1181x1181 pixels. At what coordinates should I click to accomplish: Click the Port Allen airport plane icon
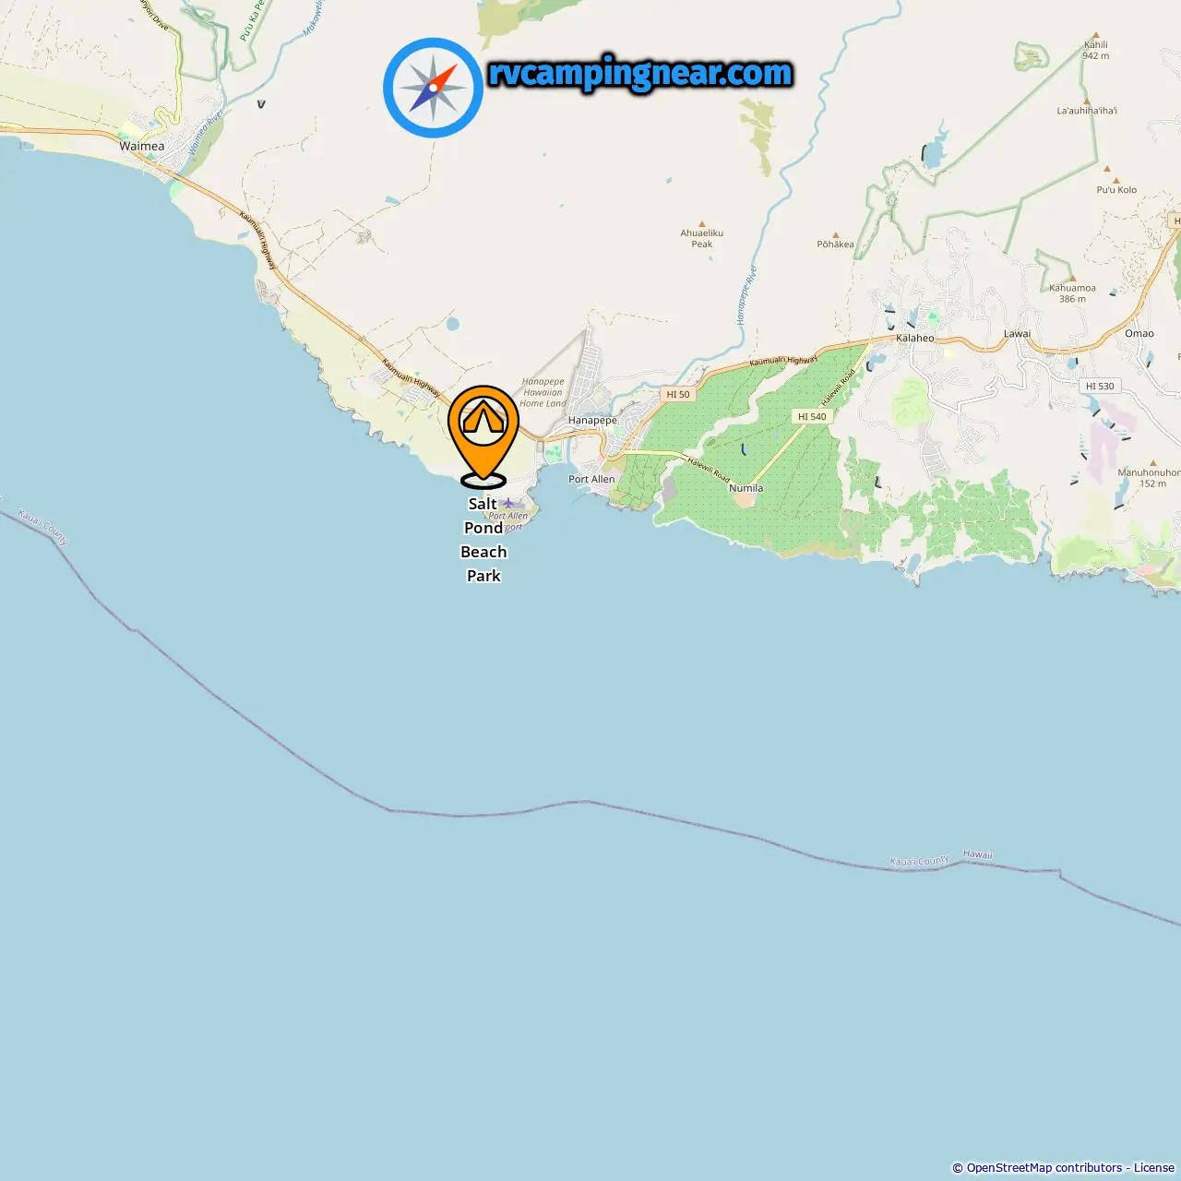click(x=507, y=503)
